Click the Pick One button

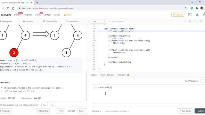[43, 111]
